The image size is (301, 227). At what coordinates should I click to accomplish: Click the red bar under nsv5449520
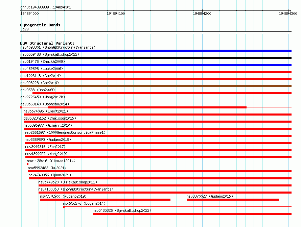[x=165, y=185]
